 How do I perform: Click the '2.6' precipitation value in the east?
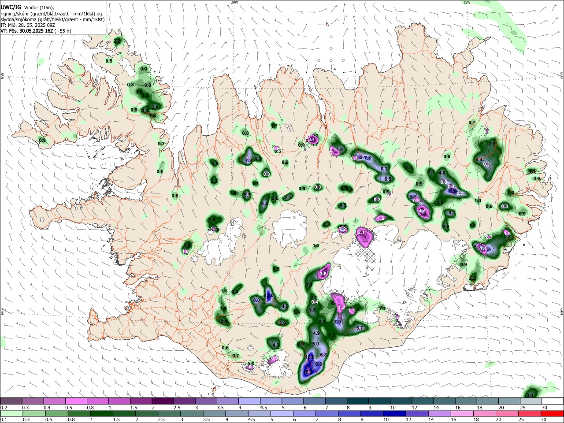(493, 144)
